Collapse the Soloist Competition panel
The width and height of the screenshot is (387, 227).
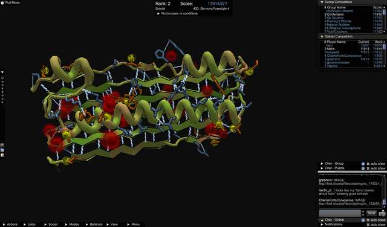tap(322, 36)
